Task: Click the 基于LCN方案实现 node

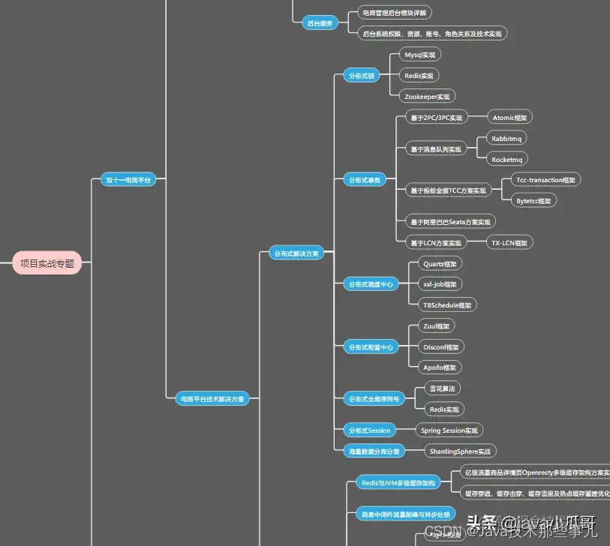Action: [436, 243]
